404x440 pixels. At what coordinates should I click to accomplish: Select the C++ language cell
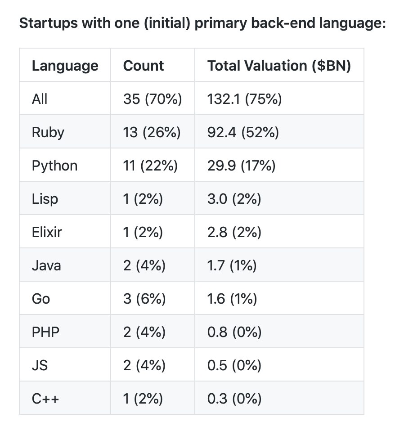tap(45, 399)
